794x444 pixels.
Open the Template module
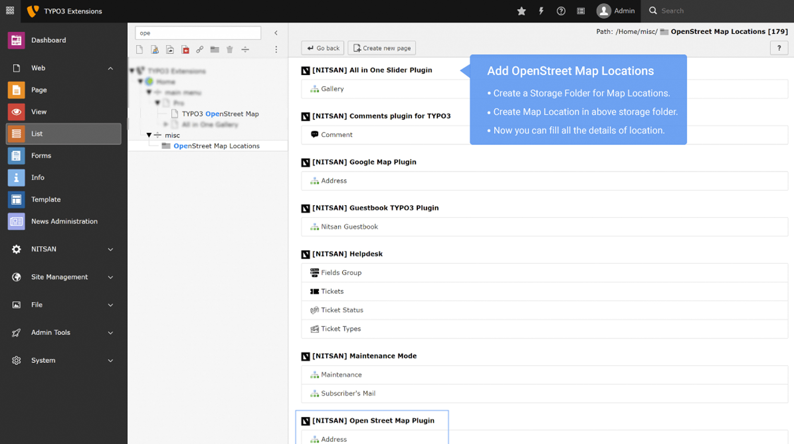[64, 199]
